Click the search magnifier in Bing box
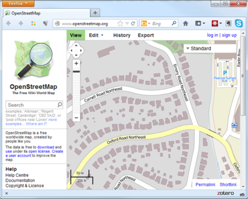The width and height of the screenshot is (248, 199). pos(174,23)
